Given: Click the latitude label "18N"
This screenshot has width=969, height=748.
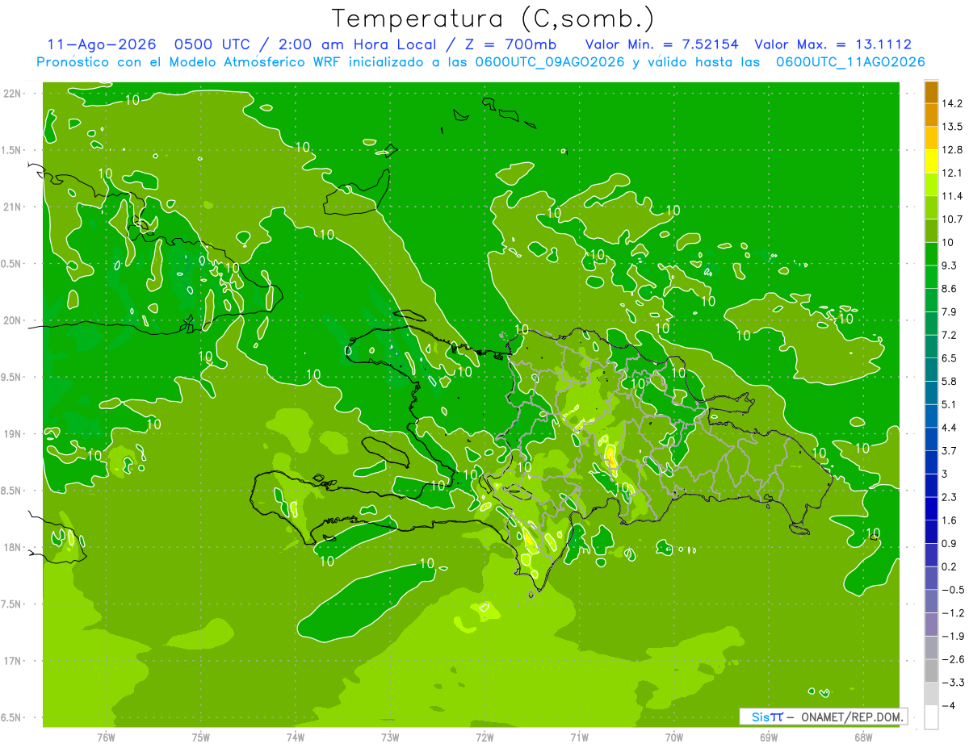Looking at the screenshot, I should [x=12, y=548].
